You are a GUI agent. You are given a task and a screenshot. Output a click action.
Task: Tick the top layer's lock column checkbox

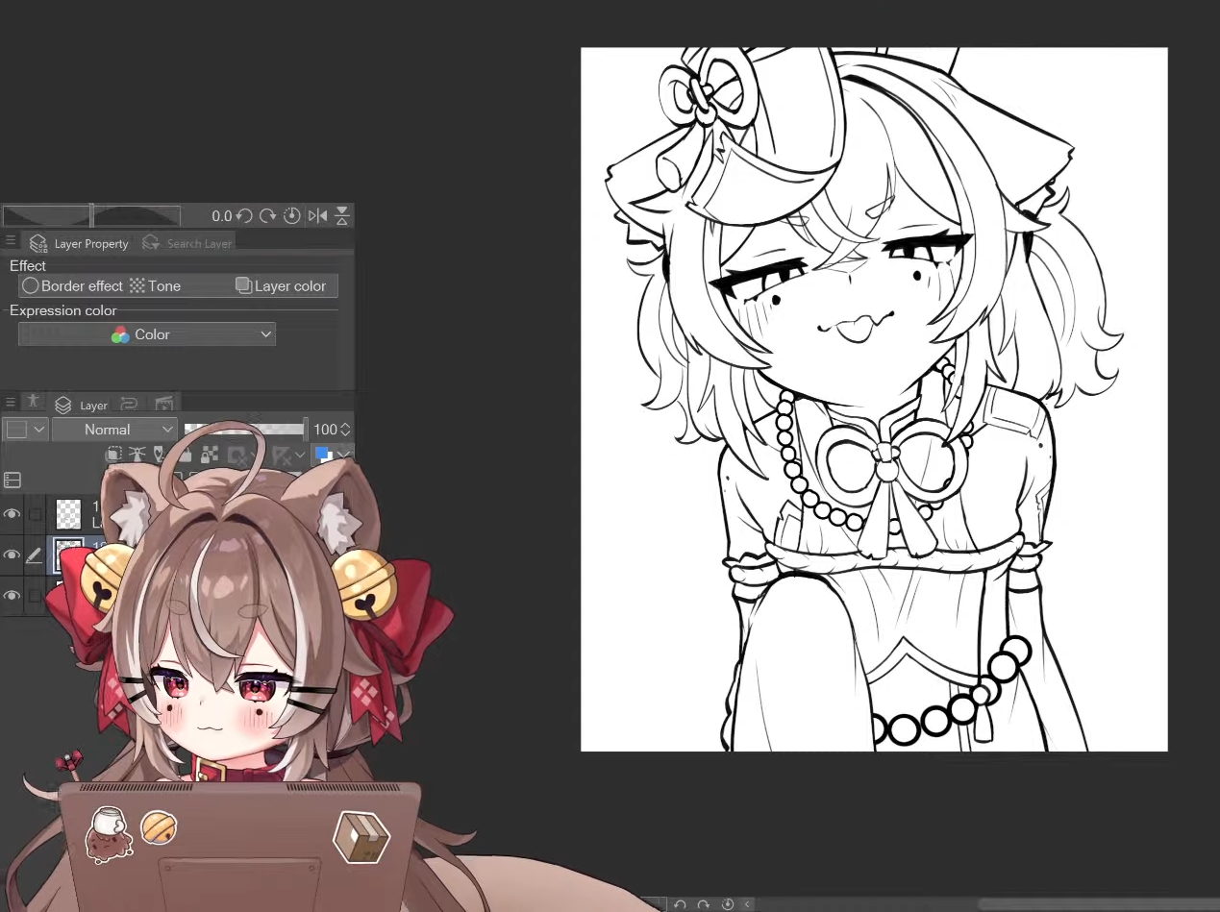[35, 515]
